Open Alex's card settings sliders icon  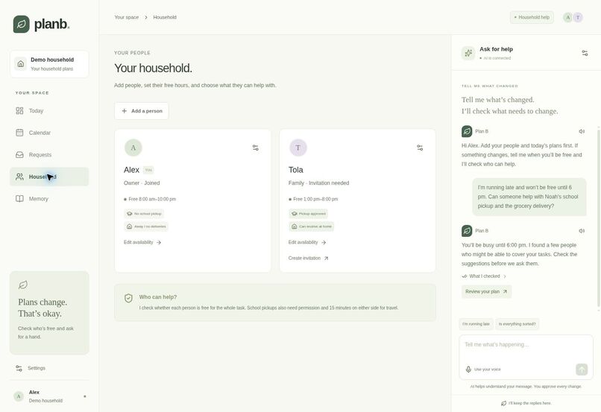pos(256,148)
